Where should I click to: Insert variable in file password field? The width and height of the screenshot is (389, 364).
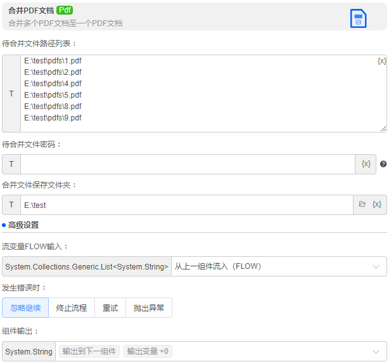click(366, 164)
